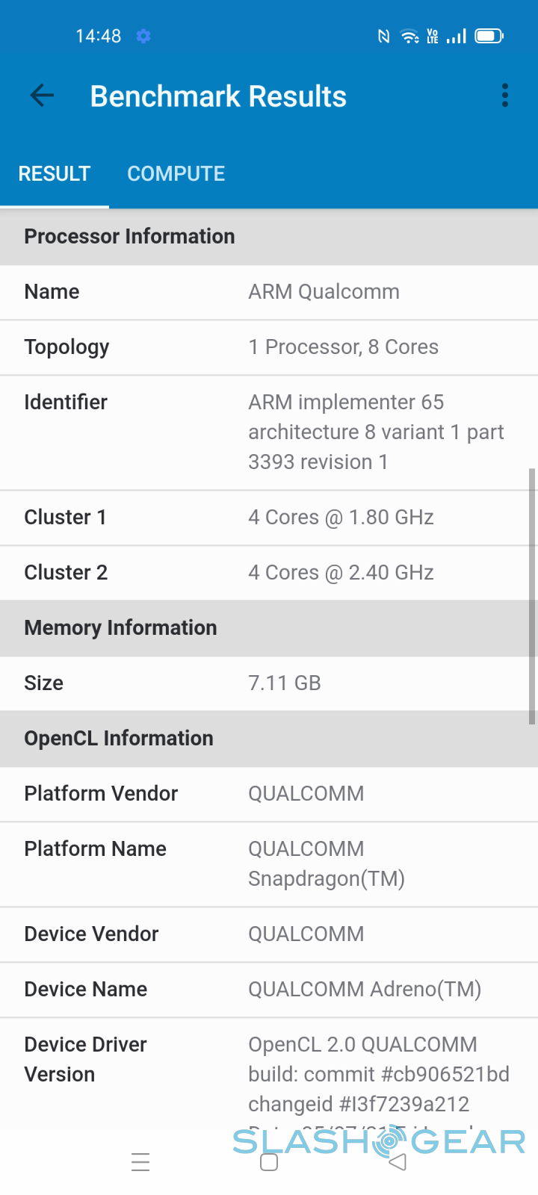The width and height of the screenshot is (538, 1195).
Task: Tap the cellular signal bars icon
Action: (457, 36)
